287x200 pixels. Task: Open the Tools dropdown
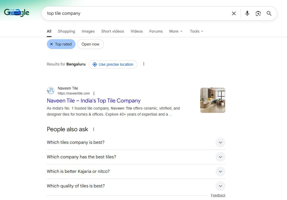196,31
